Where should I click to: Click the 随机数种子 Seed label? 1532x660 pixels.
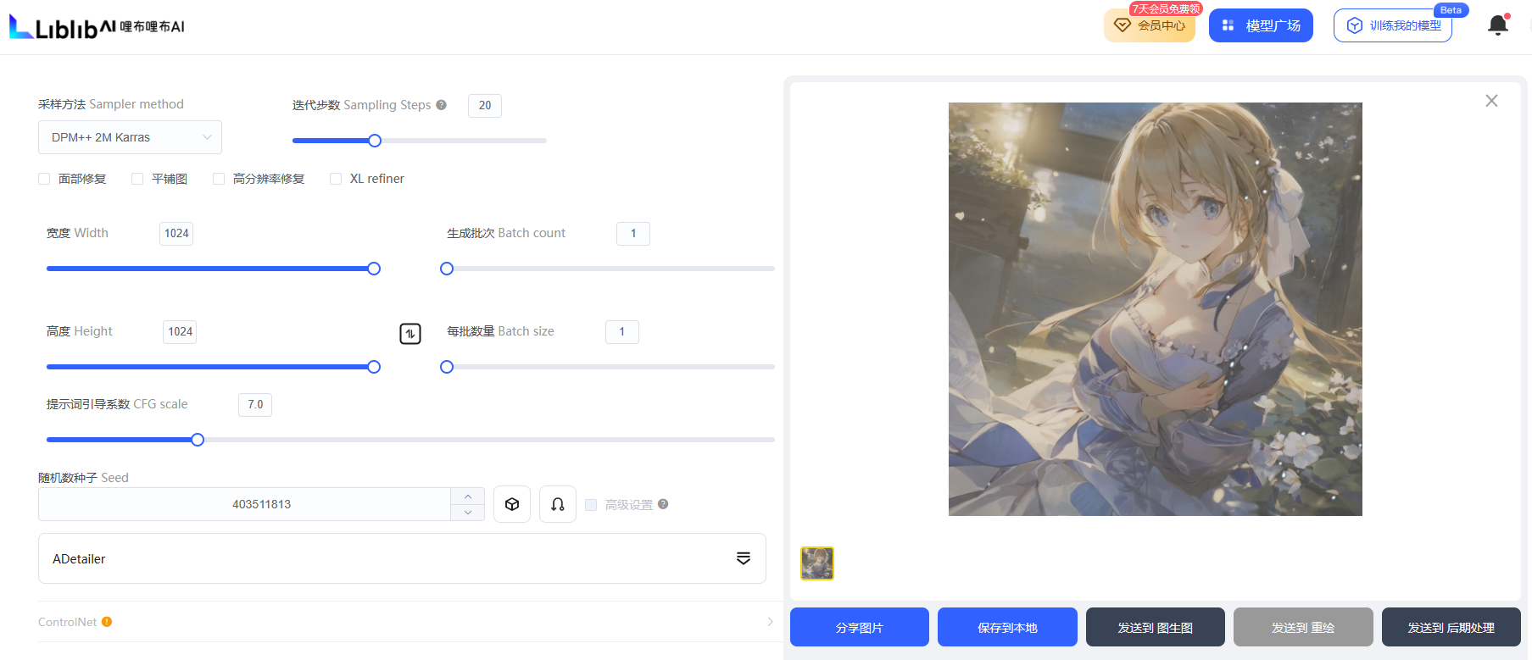click(x=83, y=478)
